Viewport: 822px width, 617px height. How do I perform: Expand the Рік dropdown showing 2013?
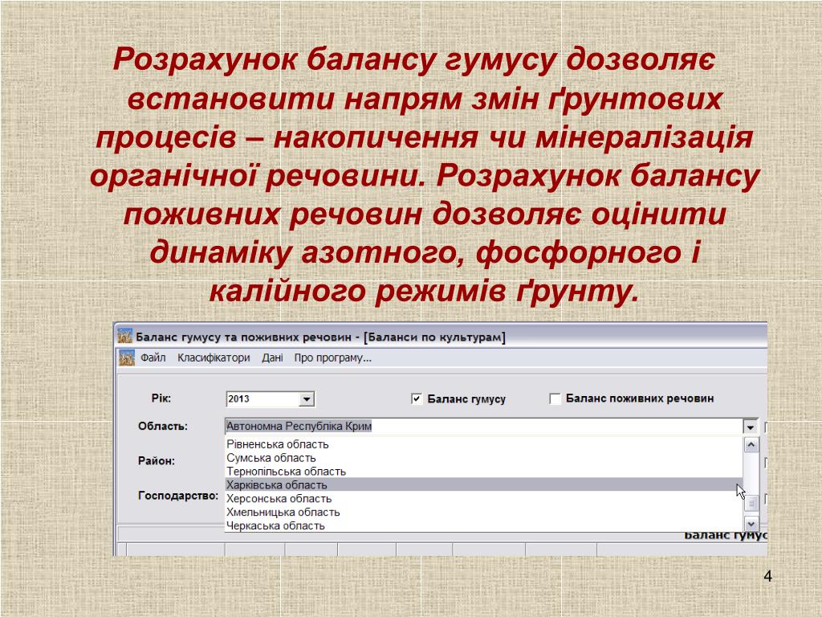307,399
